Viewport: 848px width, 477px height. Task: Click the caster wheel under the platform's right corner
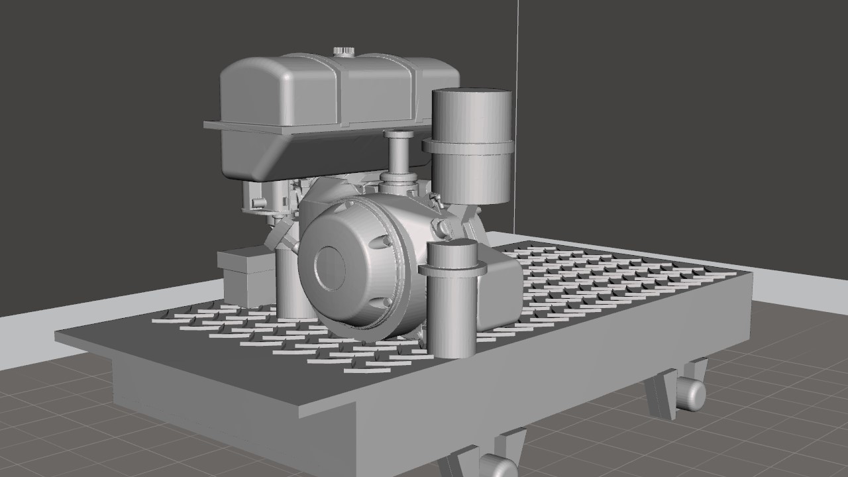coord(691,394)
